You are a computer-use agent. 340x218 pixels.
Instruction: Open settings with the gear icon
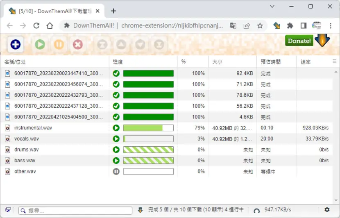coord(327,209)
